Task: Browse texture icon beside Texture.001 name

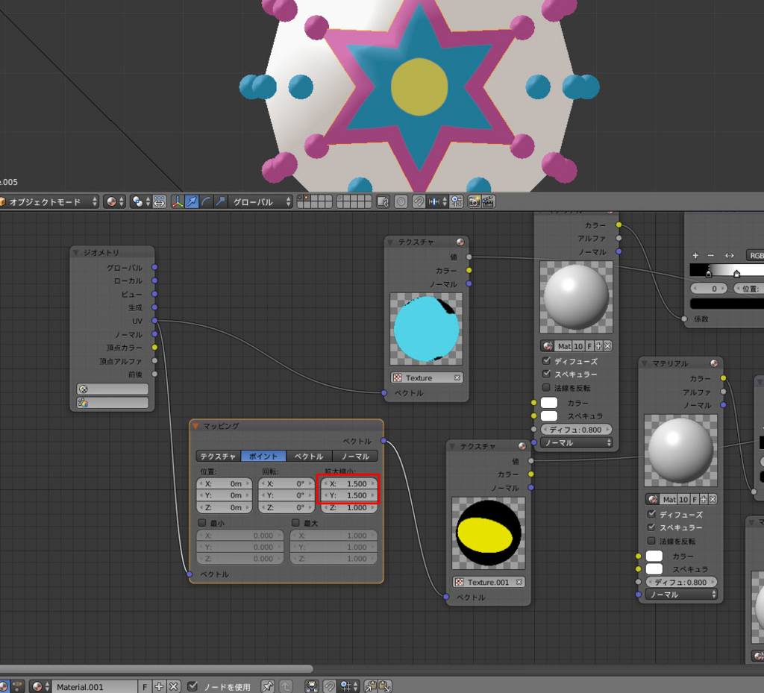Action: point(459,582)
